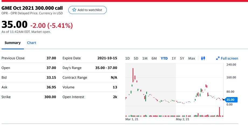Viewport: 248px width, 131px height.
Task: Set chart range to 1M
Action: pos(145,58)
